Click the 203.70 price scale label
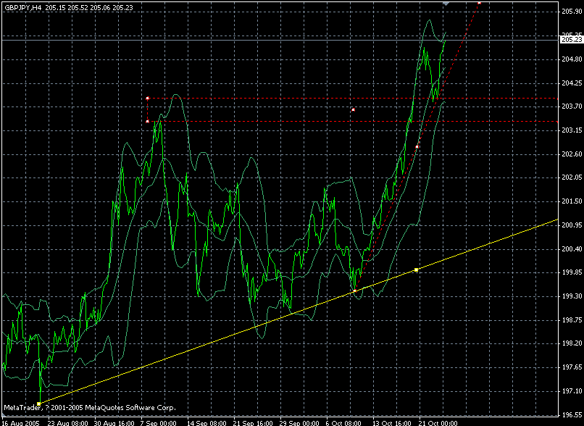 point(572,106)
